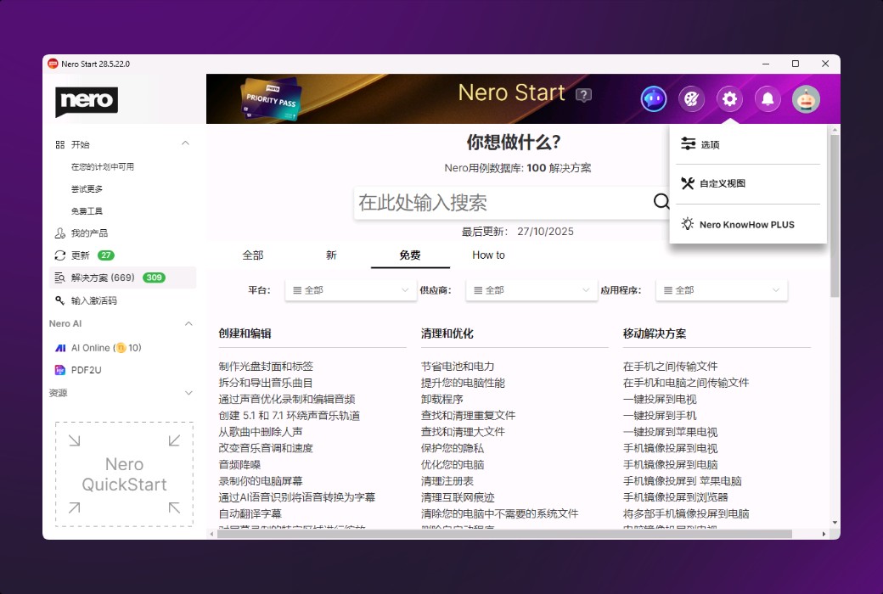Click the Nero logo
The width and height of the screenshot is (883, 594).
tap(86, 102)
